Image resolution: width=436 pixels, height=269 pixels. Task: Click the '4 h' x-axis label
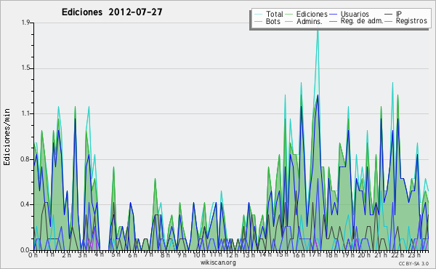pos(99,254)
